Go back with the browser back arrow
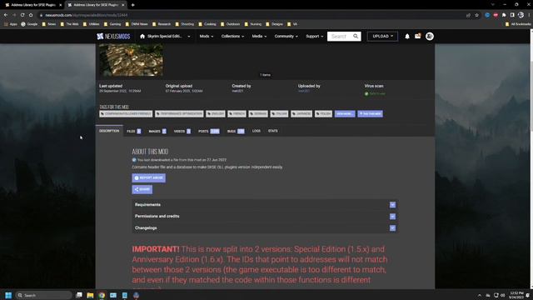This screenshot has height=300, width=533. point(6,15)
